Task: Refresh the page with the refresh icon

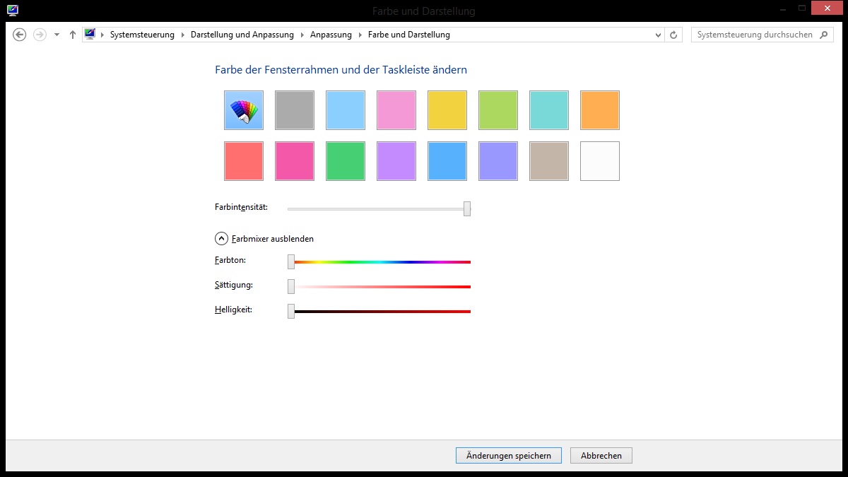Action: (673, 35)
